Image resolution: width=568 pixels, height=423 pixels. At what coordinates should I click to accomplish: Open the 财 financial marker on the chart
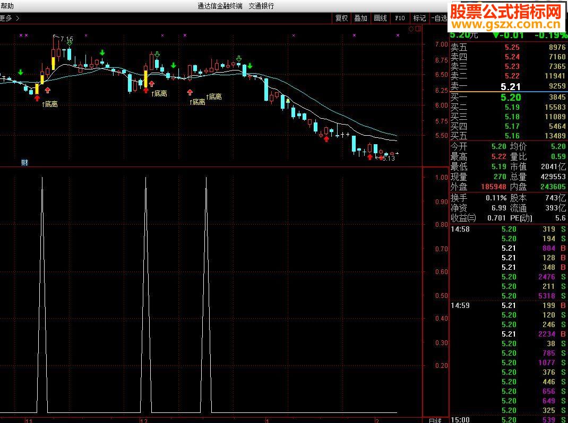24,163
